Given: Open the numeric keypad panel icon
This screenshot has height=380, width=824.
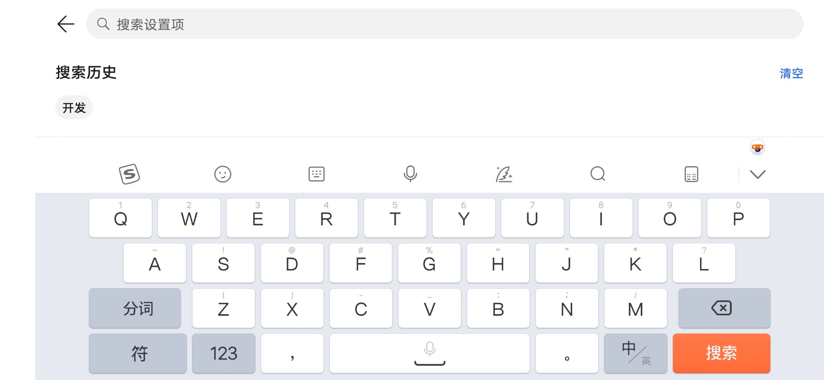Looking at the screenshot, I should click(x=691, y=174).
